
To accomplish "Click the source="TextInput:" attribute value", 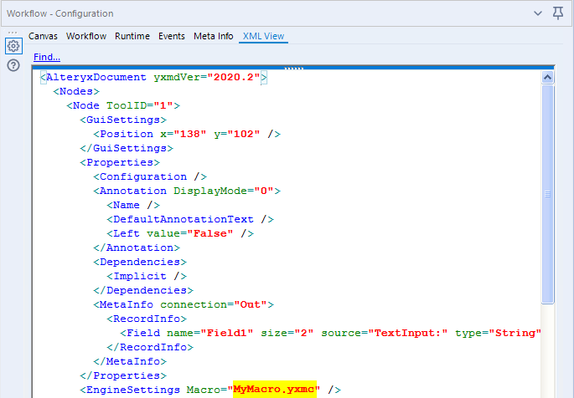I will [x=408, y=334].
